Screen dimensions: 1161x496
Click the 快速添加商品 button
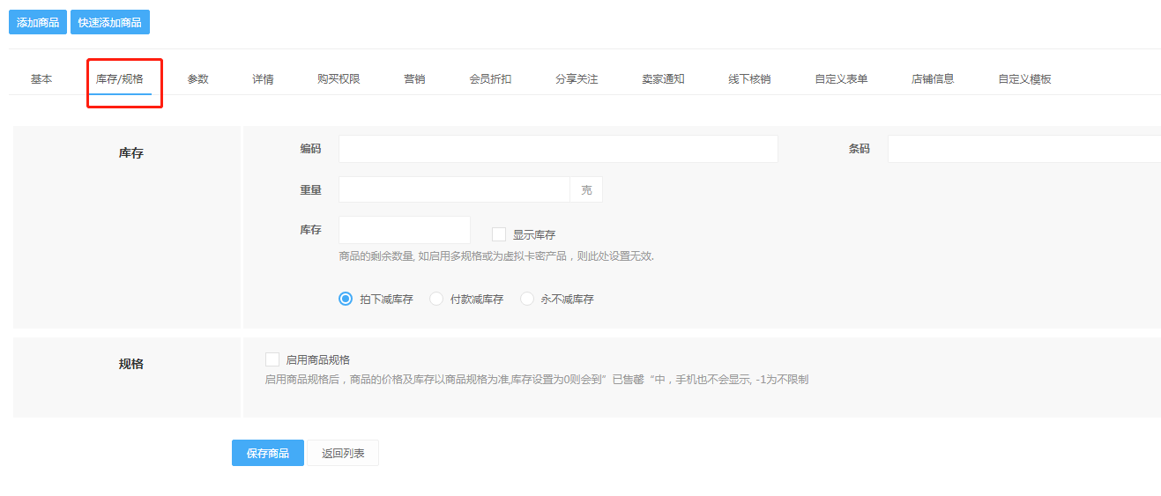110,22
